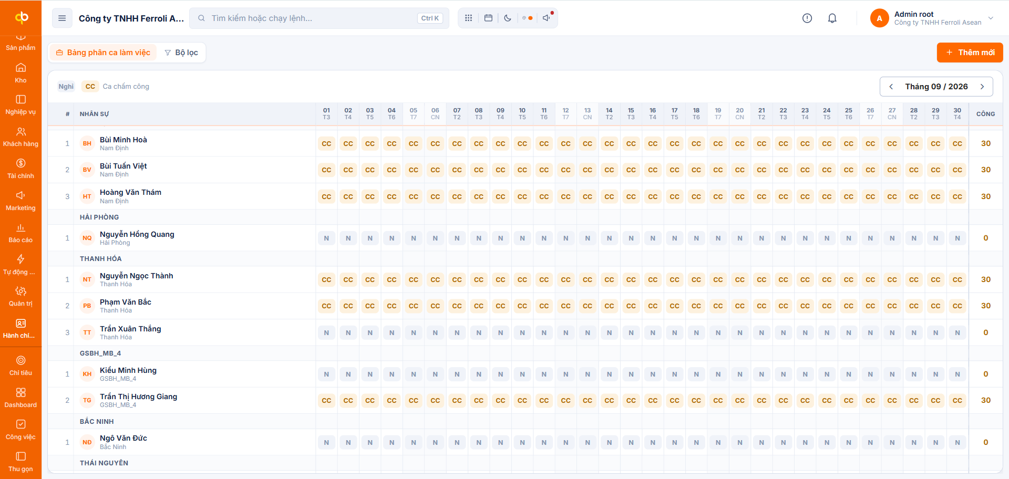Image resolution: width=1009 pixels, height=479 pixels.
Task: Open the Bộ lọc filter tab
Action: (181, 53)
